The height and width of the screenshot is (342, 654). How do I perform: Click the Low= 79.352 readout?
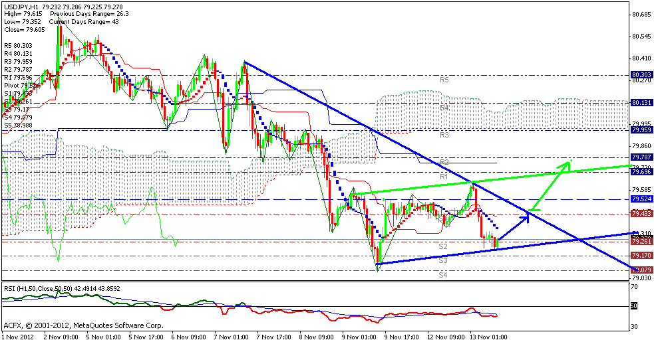[22, 21]
